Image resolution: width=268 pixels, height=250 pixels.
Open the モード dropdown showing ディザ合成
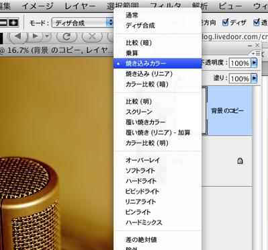pos(83,23)
